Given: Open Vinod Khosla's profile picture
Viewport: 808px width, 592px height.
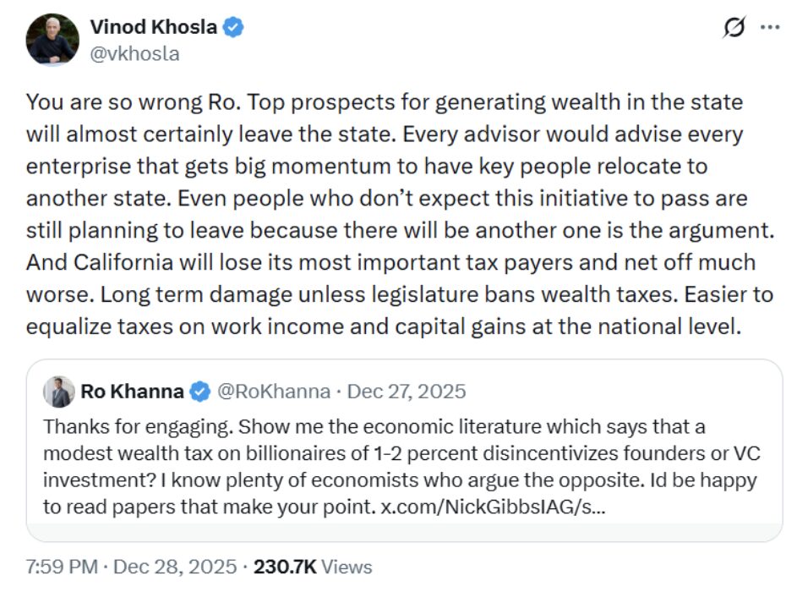Looking at the screenshot, I should click(52, 40).
